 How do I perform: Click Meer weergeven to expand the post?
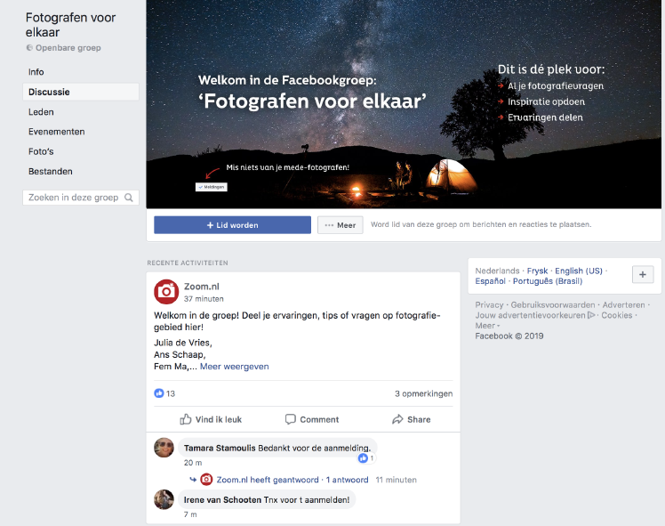pos(234,367)
